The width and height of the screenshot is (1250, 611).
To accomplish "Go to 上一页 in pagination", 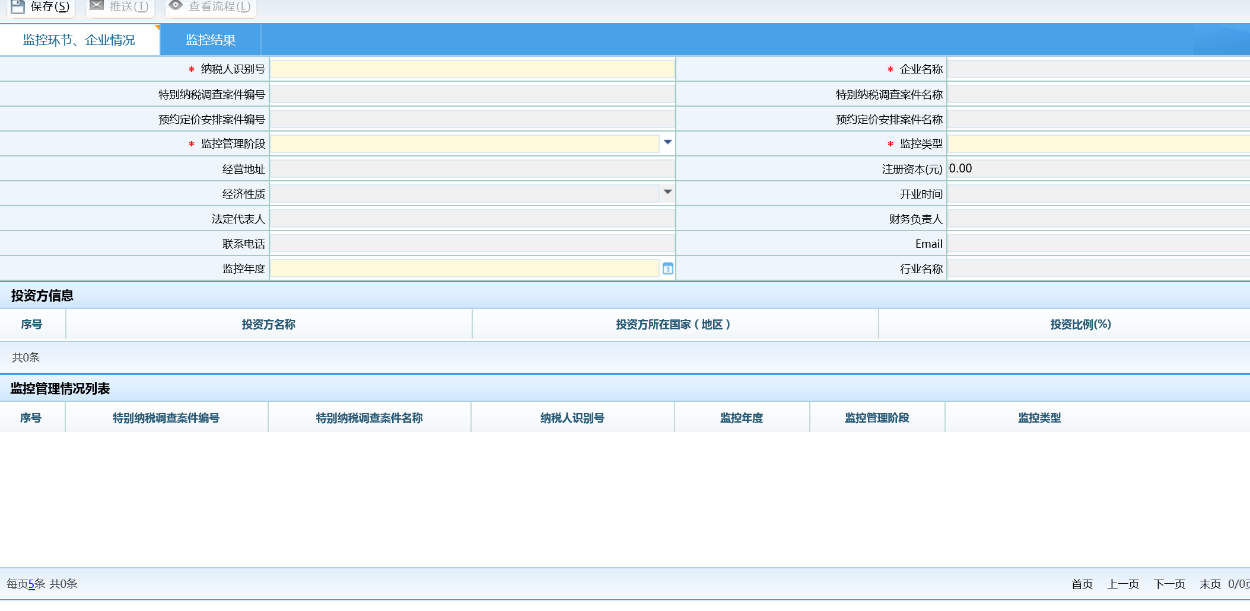I will [1123, 584].
